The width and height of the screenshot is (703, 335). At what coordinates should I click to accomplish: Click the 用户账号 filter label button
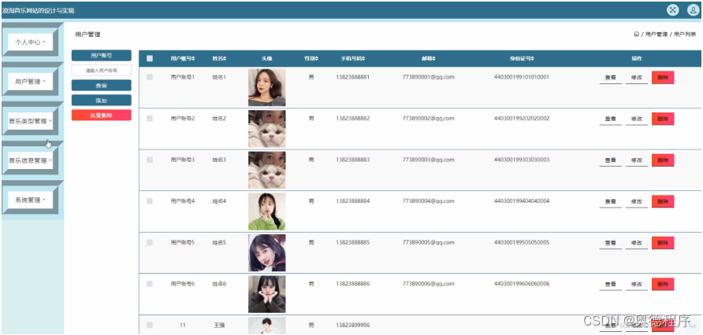102,56
